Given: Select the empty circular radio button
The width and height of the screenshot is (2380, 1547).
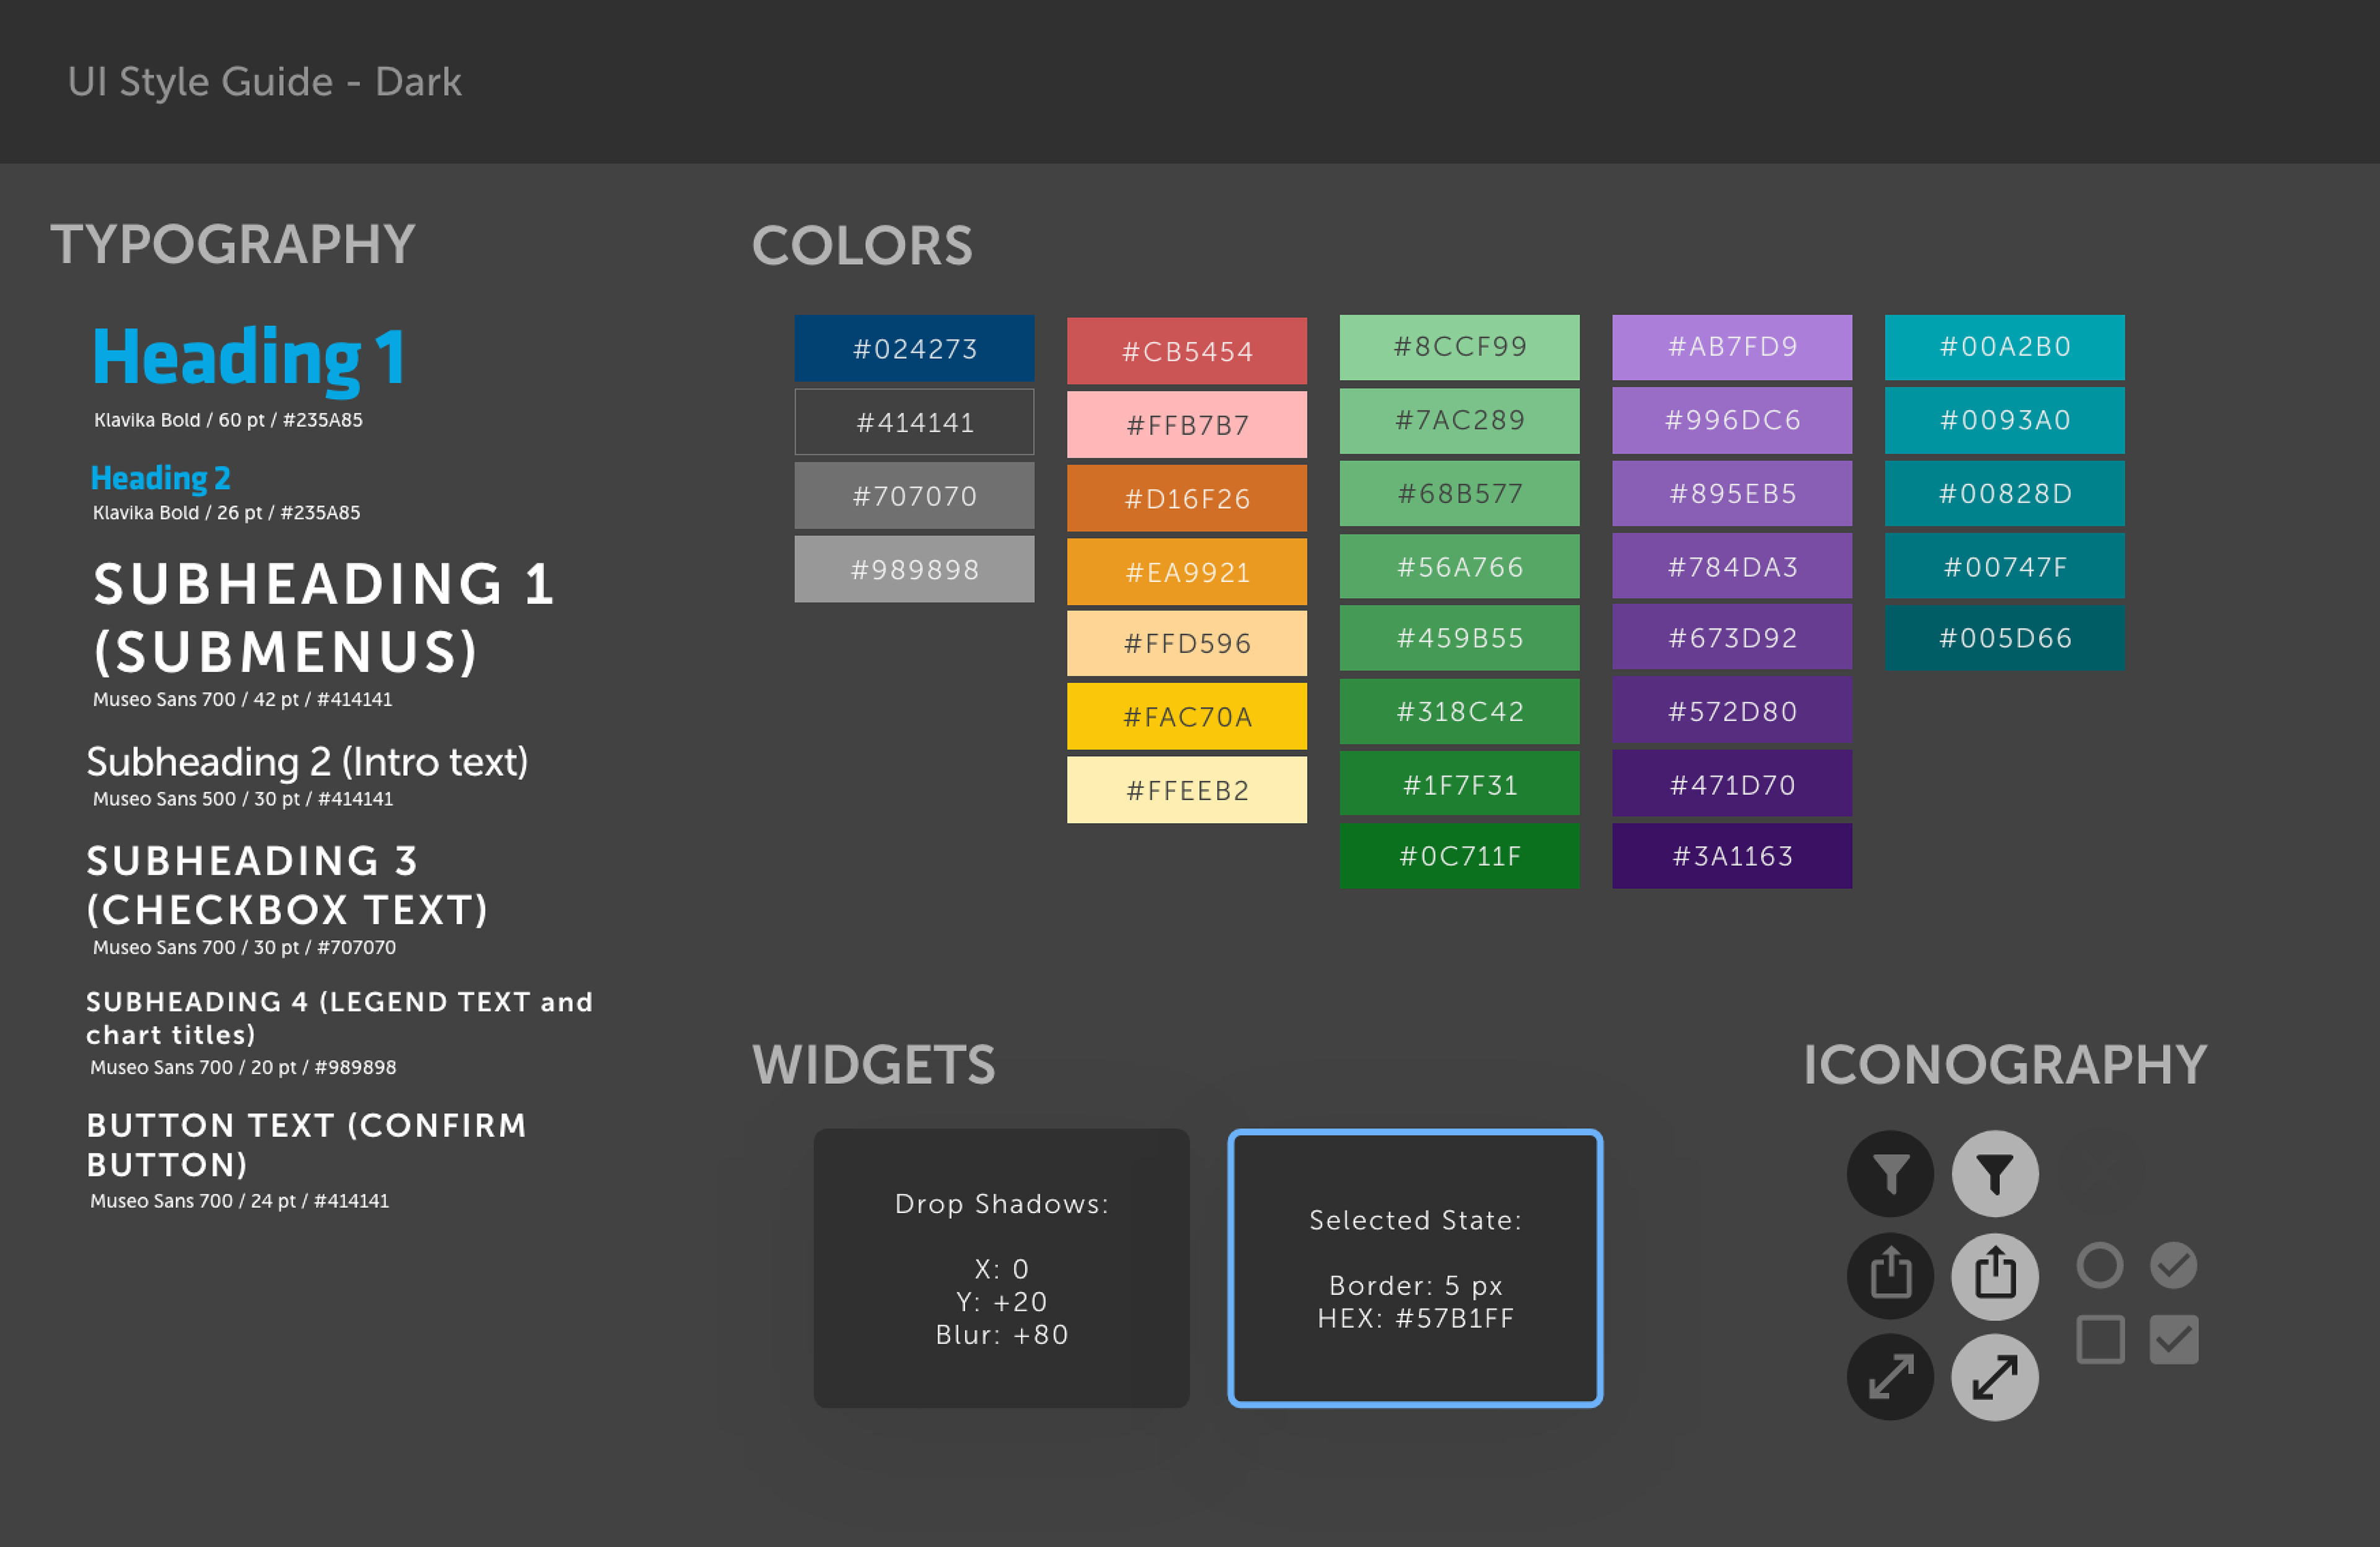Looking at the screenshot, I should pos(2100,1265).
